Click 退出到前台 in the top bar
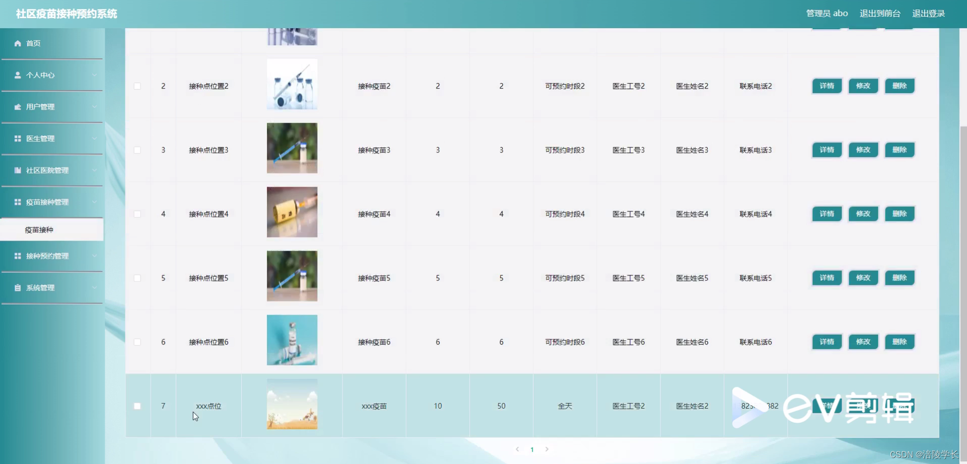 pos(879,14)
